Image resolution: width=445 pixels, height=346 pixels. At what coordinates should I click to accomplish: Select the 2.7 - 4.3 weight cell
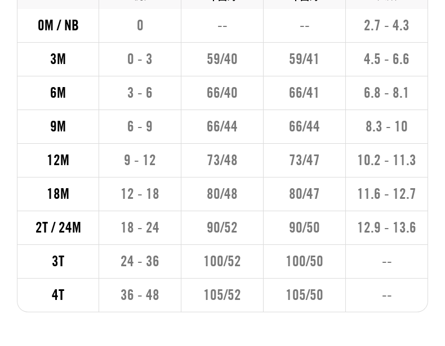[x=386, y=25]
